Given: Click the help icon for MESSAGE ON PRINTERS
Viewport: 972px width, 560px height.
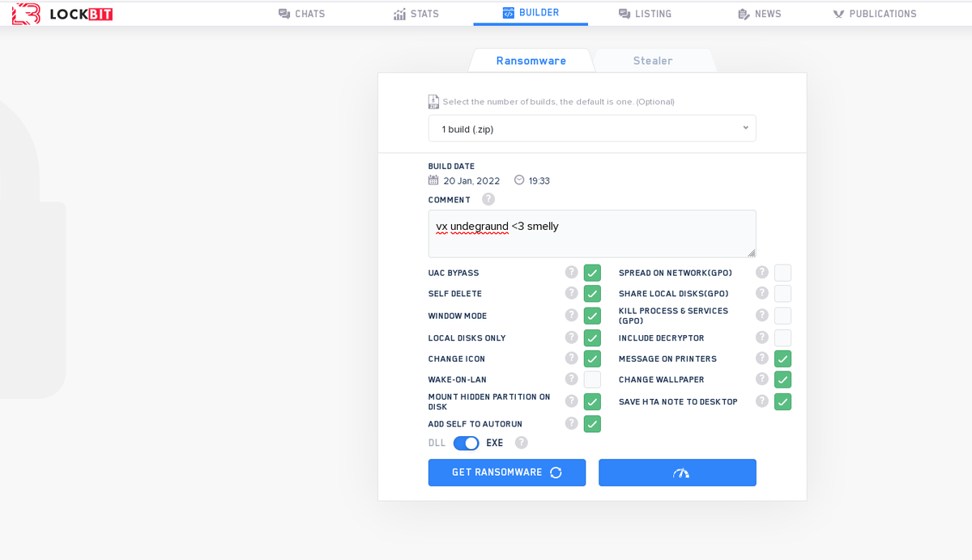Looking at the screenshot, I should point(762,358).
